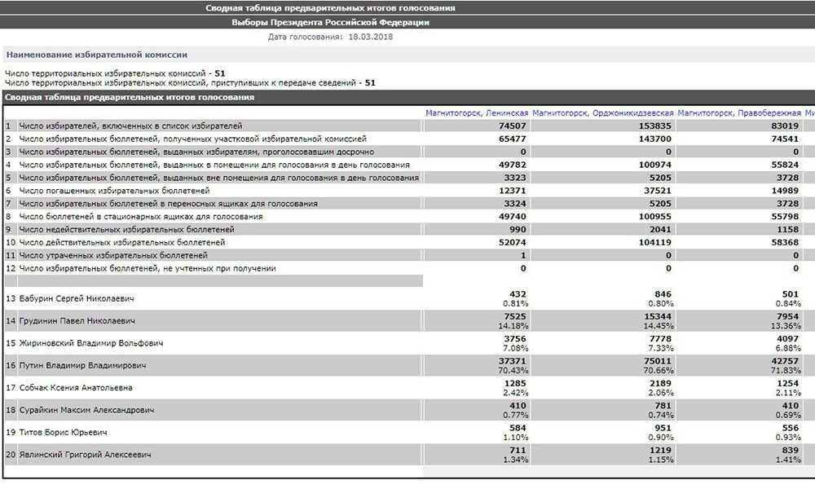Viewport: 815px width, 489px height.
Task: Follow the Магнитогорск, Правобережная link
Action: (739, 112)
